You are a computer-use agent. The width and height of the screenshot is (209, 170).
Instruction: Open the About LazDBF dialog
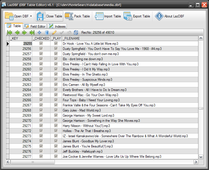tap(169, 16)
